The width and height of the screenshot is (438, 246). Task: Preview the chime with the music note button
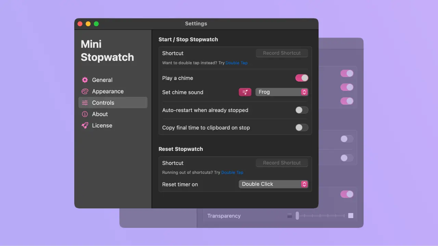[x=245, y=92]
